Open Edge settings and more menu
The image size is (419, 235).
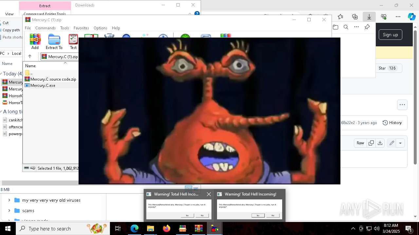click(398, 17)
